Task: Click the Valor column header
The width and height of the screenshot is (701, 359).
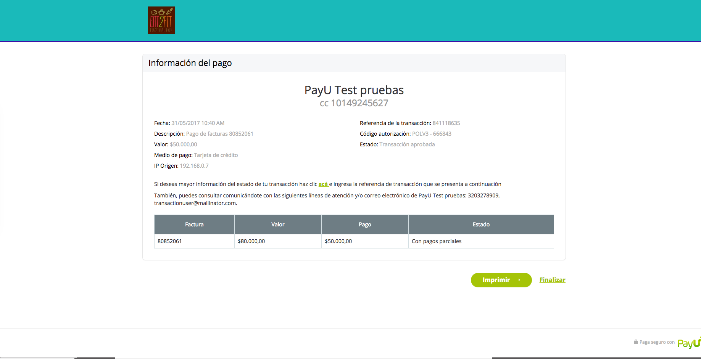Action: click(x=277, y=224)
